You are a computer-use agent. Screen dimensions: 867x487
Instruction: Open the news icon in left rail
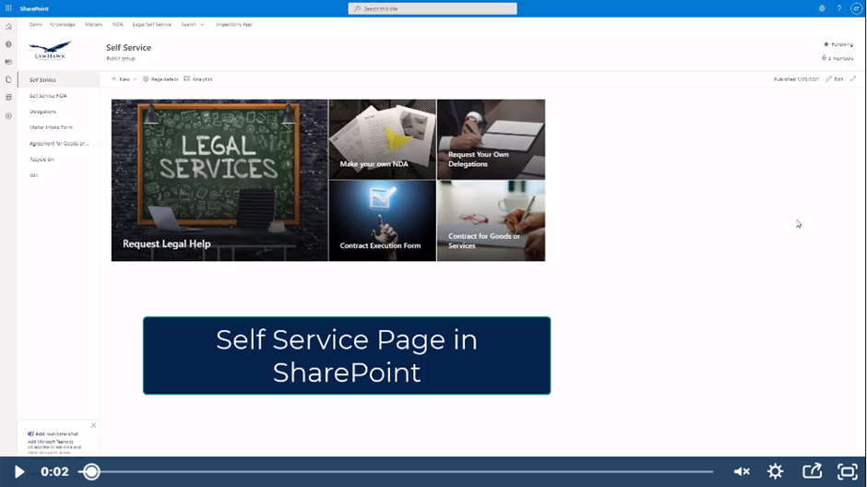point(8,62)
